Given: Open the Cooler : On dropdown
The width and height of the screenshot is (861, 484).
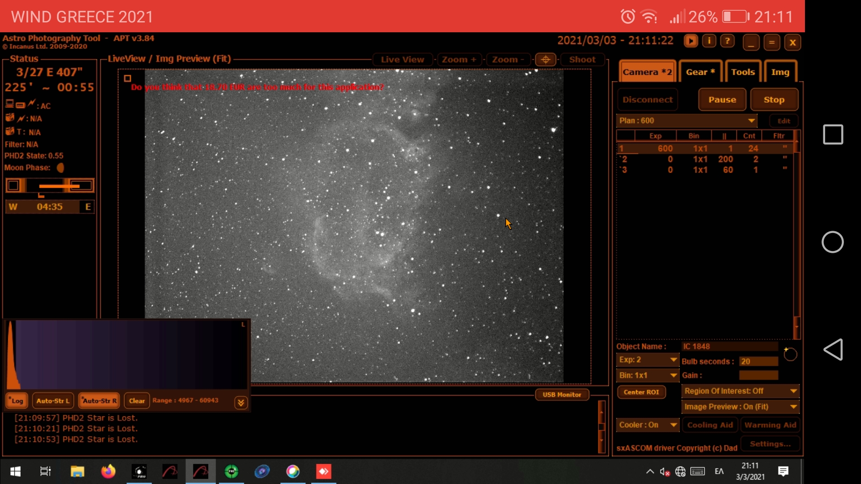Looking at the screenshot, I should pos(648,425).
